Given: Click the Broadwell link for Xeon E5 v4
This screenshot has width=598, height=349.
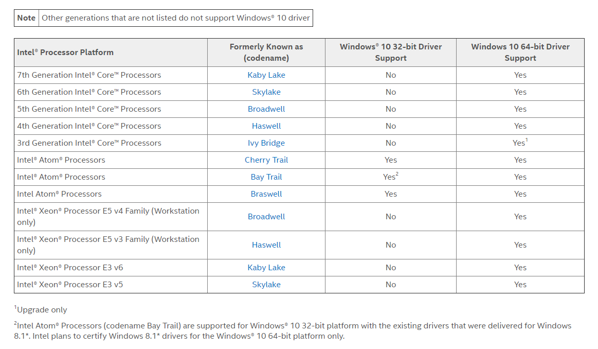Looking at the screenshot, I should point(266,217).
